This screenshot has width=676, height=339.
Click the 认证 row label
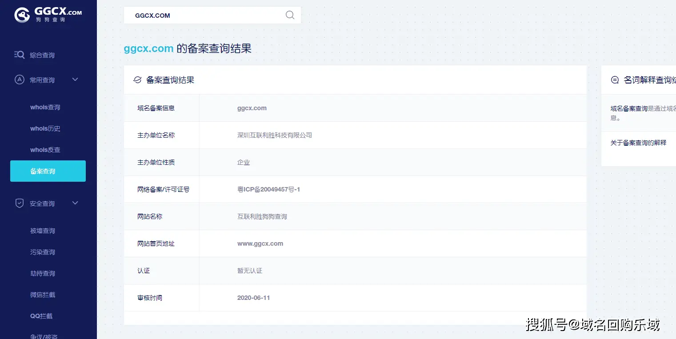(x=144, y=271)
